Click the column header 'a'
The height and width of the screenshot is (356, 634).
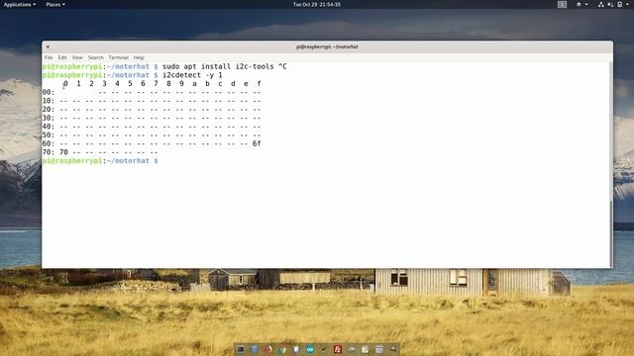pyautogui.click(x=194, y=83)
